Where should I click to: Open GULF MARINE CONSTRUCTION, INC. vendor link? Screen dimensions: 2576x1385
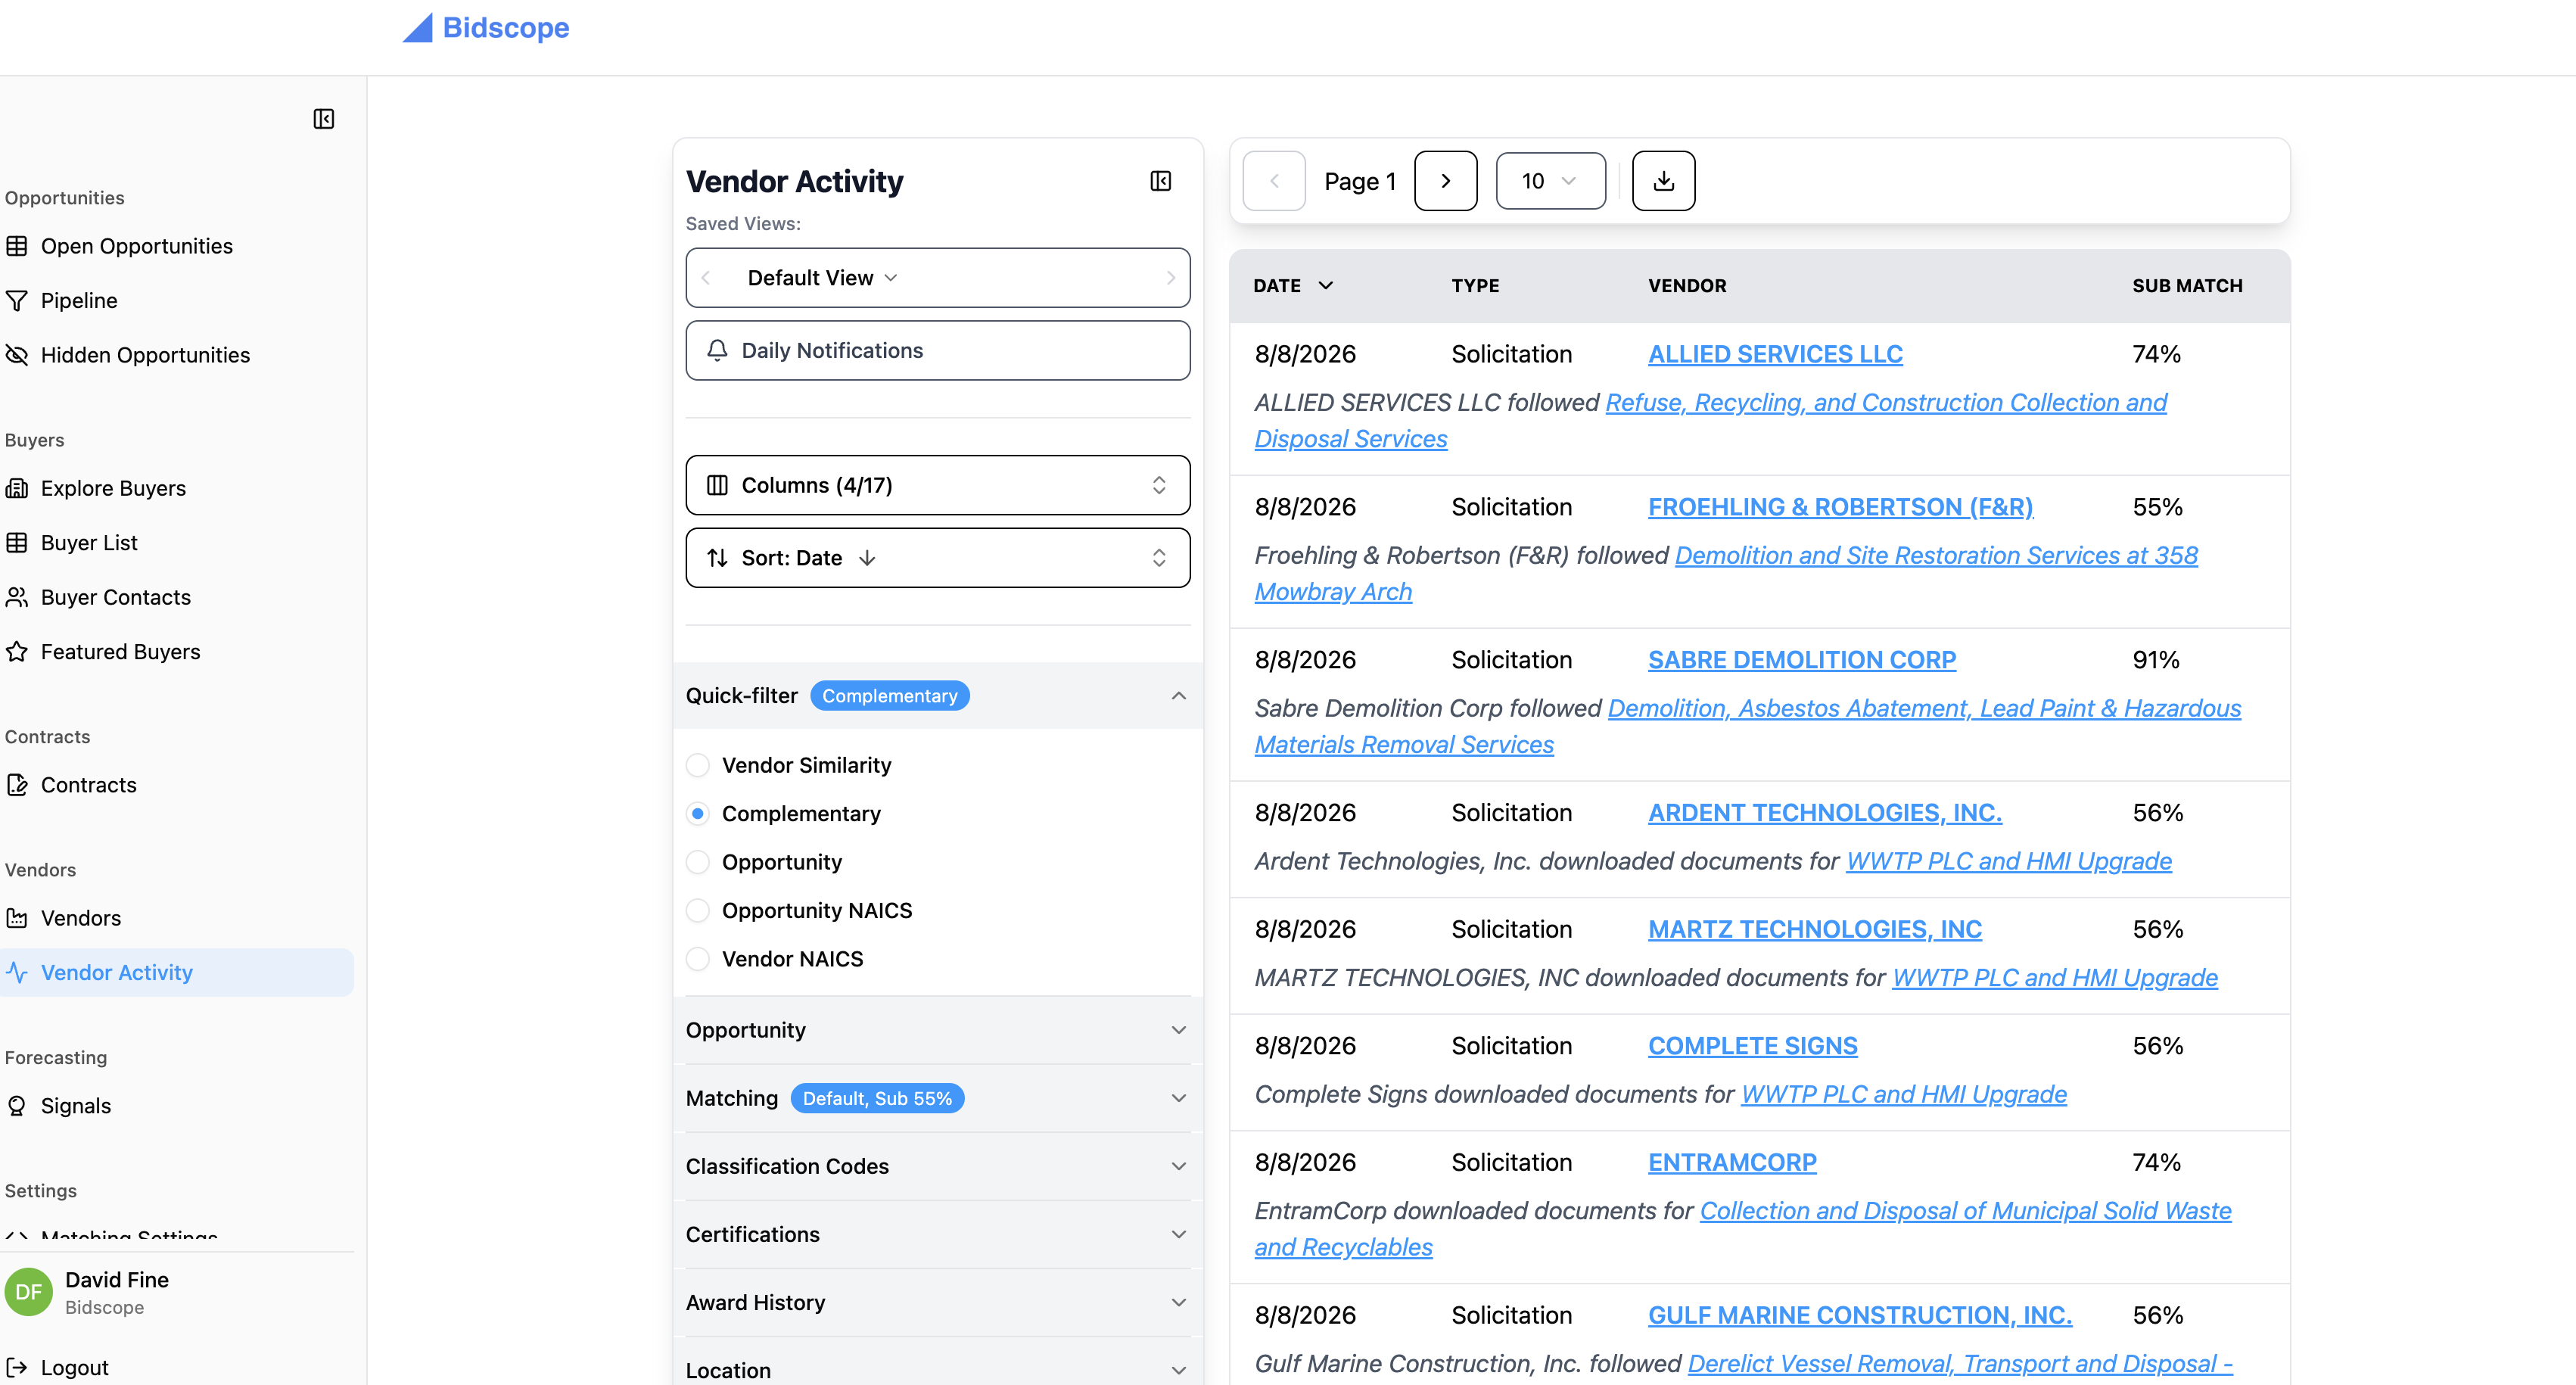tap(1860, 1315)
